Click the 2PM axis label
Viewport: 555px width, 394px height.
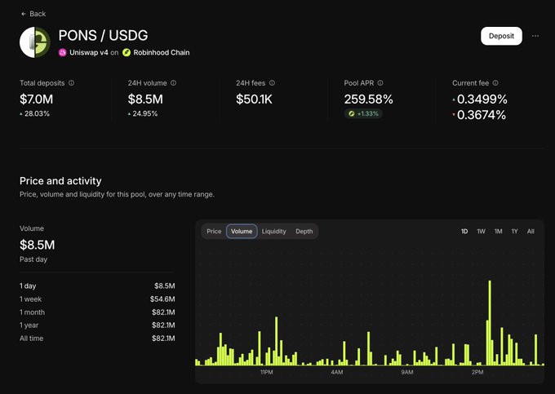click(477, 372)
